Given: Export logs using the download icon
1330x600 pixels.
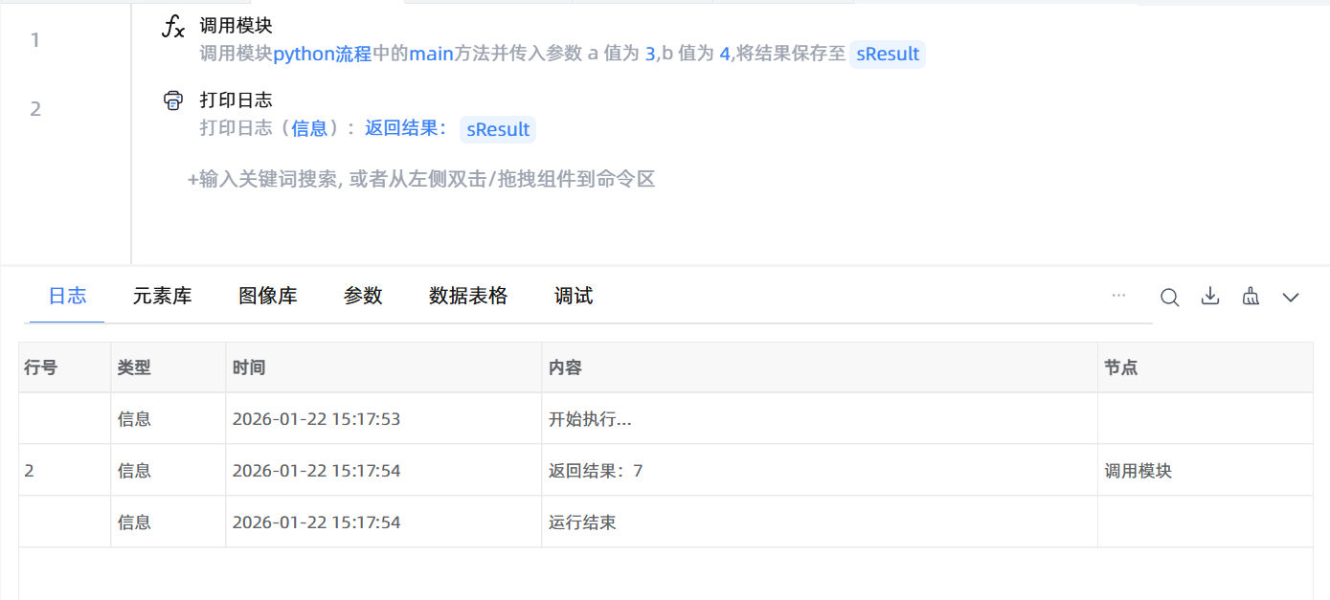Looking at the screenshot, I should 1210,297.
